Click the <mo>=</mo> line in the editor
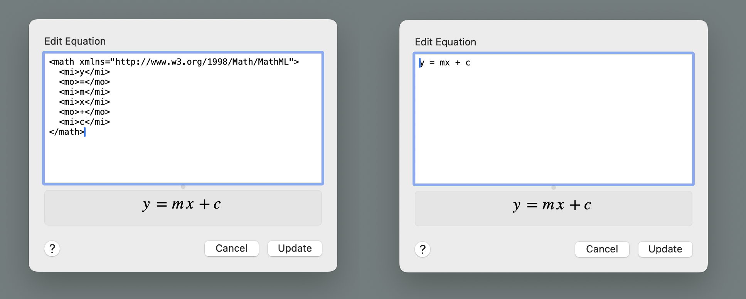Viewport: 746px width, 299px height. [84, 82]
